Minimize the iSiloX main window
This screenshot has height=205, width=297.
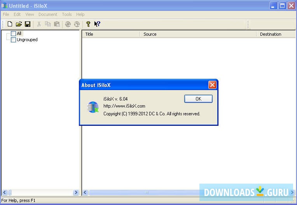tap(273, 6)
